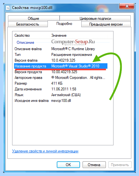Click the msvcp100.dll value in the list
The width and height of the screenshot is (139, 176).
click(x=61, y=101)
